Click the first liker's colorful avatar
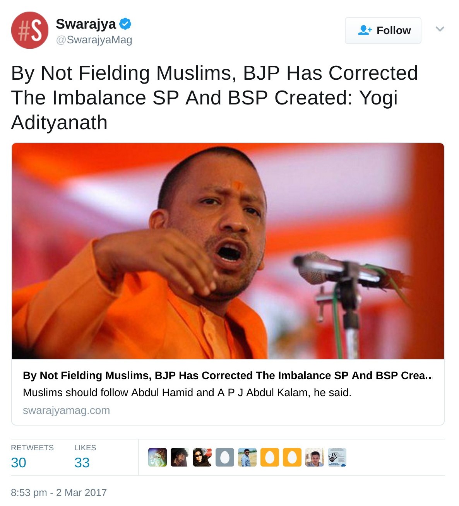459x506 pixels. tap(158, 457)
